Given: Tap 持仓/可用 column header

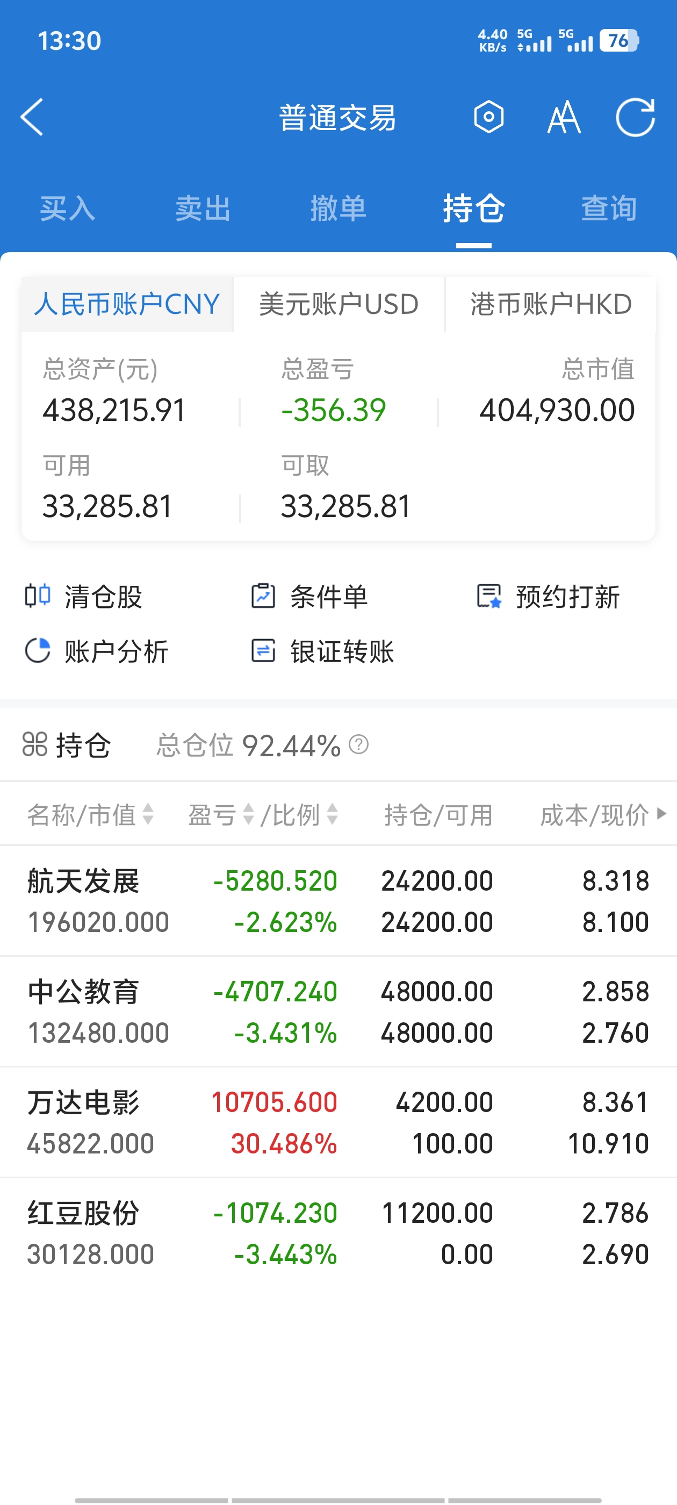Looking at the screenshot, I should tap(438, 814).
